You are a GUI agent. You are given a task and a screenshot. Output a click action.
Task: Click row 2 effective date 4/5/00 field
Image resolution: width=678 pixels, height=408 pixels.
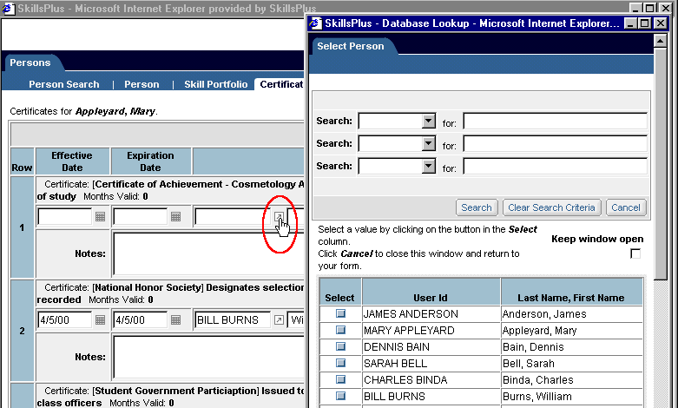pos(65,319)
